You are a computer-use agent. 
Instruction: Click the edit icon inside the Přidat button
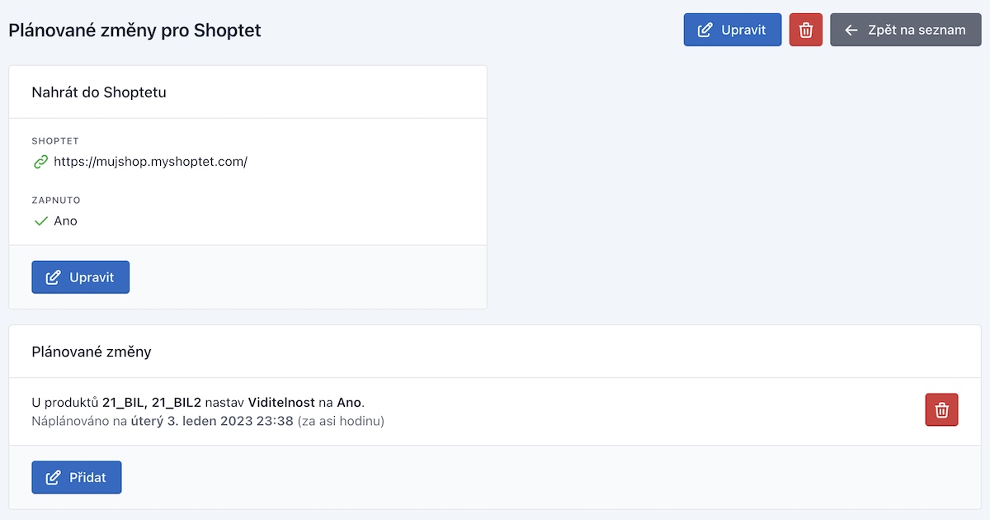pos(53,477)
